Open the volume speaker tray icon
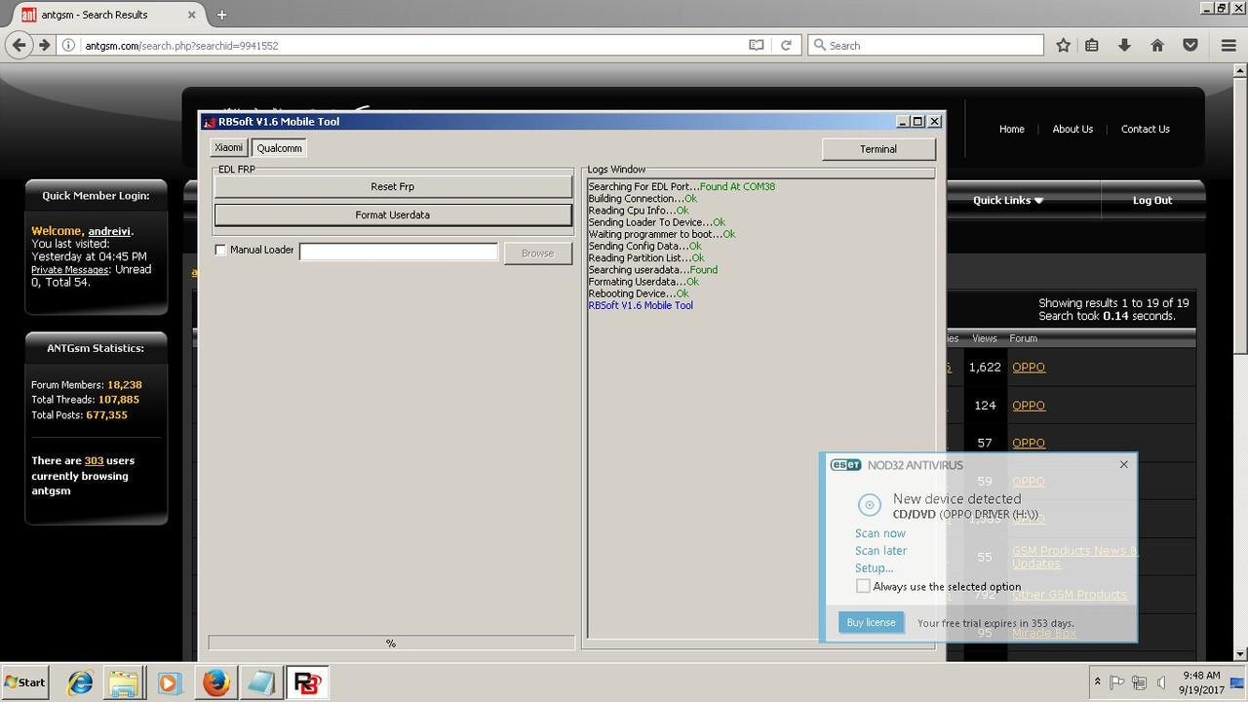The width and height of the screenshot is (1248, 702). 1161,682
